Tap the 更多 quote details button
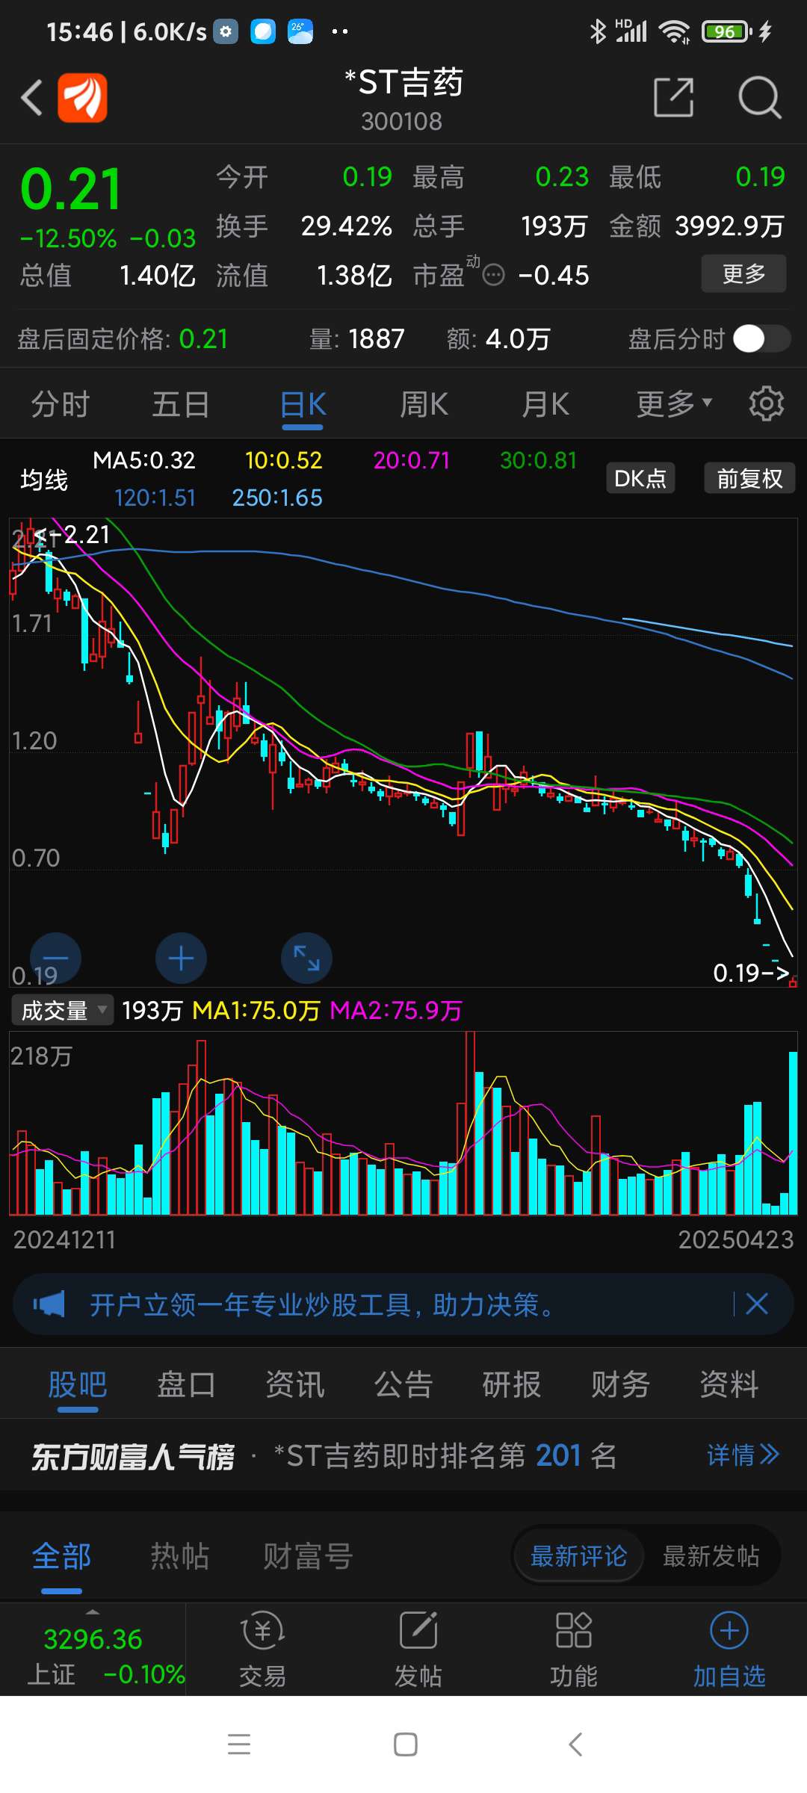Screen dimensions: 807x1793 (743, 273)
